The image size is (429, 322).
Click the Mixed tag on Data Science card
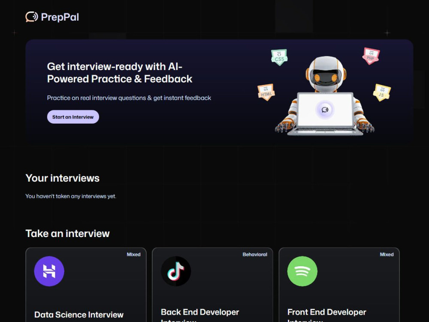pyautogui.click(x=133, y=254)
